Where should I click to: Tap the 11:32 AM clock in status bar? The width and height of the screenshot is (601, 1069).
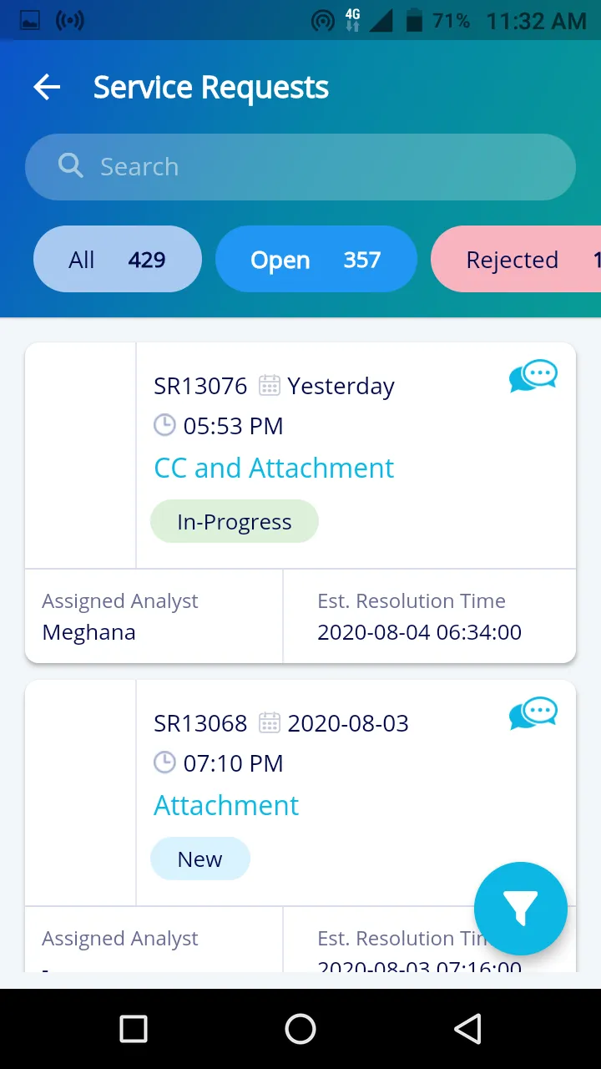[536, 21]
